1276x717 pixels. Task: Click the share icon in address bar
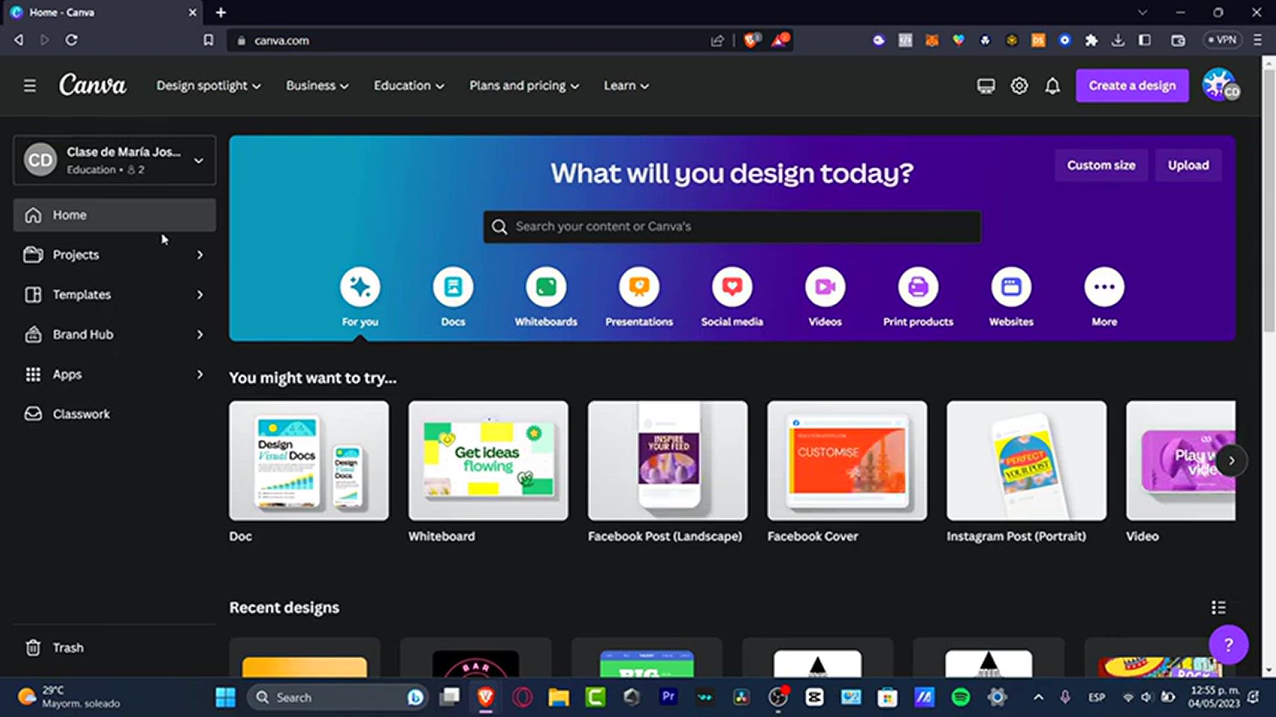pyautogui.click(x=717, y=40)
